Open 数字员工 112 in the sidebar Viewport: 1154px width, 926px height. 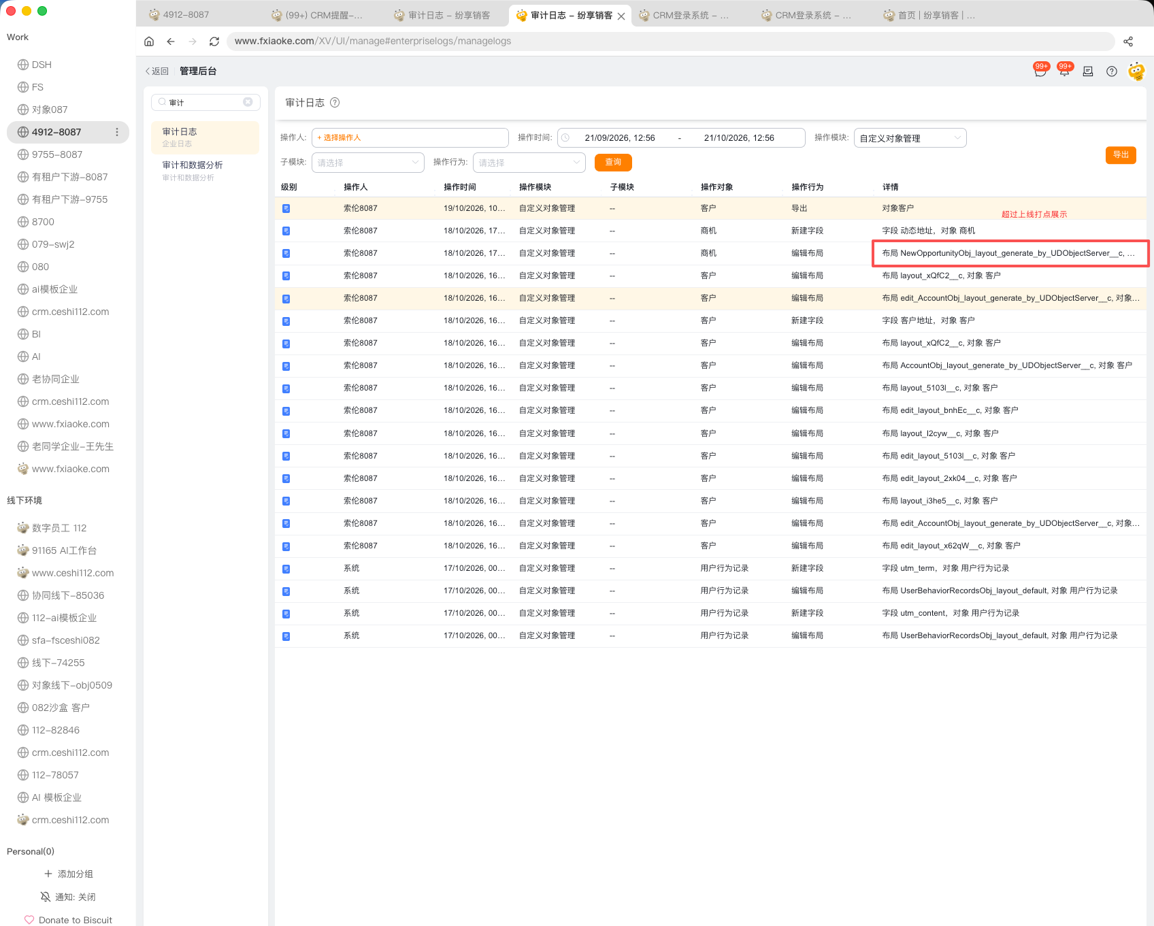point(68,528)
